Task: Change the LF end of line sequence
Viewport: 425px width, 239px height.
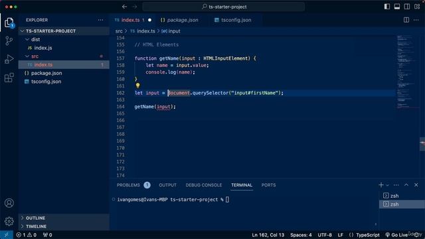Action: [x=341, y=235]
